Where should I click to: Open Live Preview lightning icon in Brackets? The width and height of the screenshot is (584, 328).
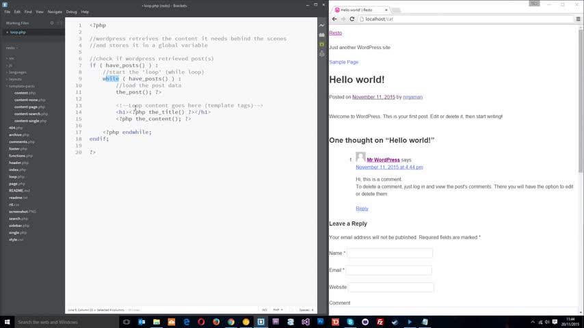(322, 25)
